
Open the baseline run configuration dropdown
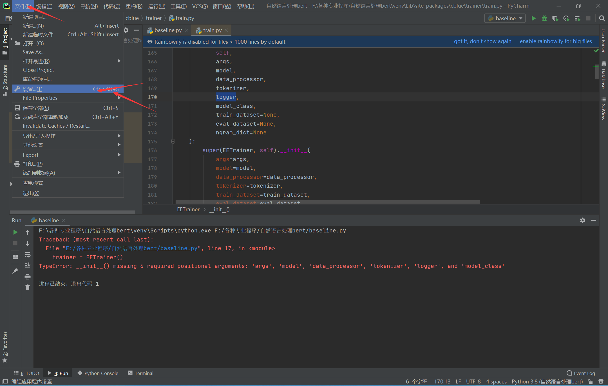coord(505,18)
